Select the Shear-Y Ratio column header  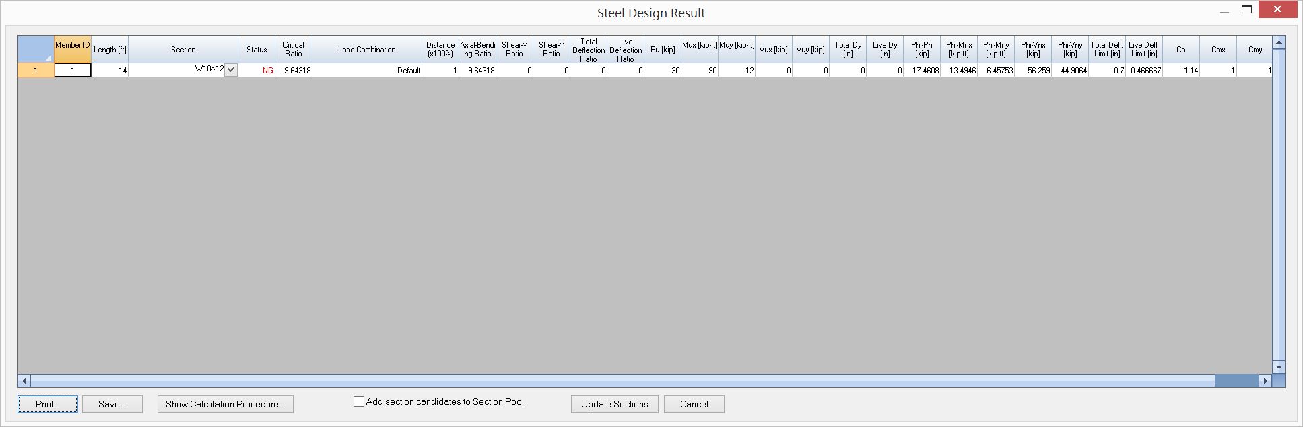point(552,49)
